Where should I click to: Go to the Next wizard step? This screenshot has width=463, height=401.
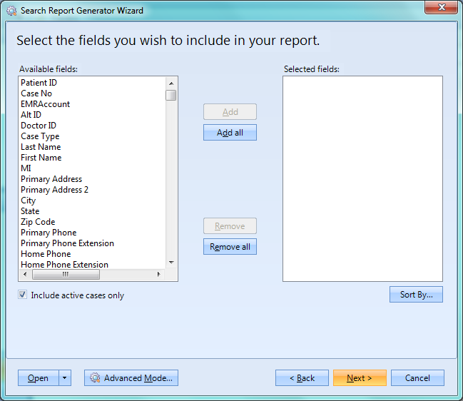point(360,378)
